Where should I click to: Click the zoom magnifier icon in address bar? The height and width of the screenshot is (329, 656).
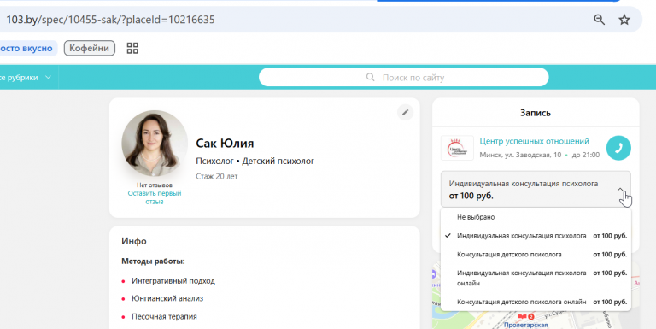tap(599, 20)
